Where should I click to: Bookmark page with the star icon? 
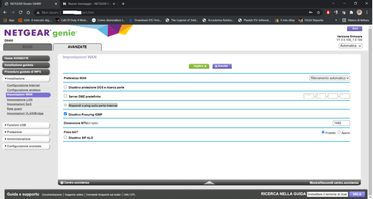318,12
